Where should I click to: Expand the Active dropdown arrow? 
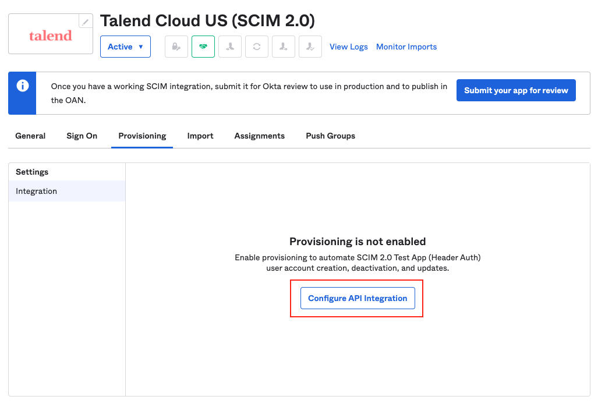[x=140, y=47]
